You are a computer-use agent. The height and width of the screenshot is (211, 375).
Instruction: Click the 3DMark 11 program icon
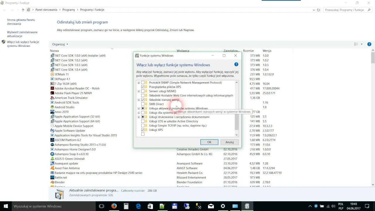52,74
